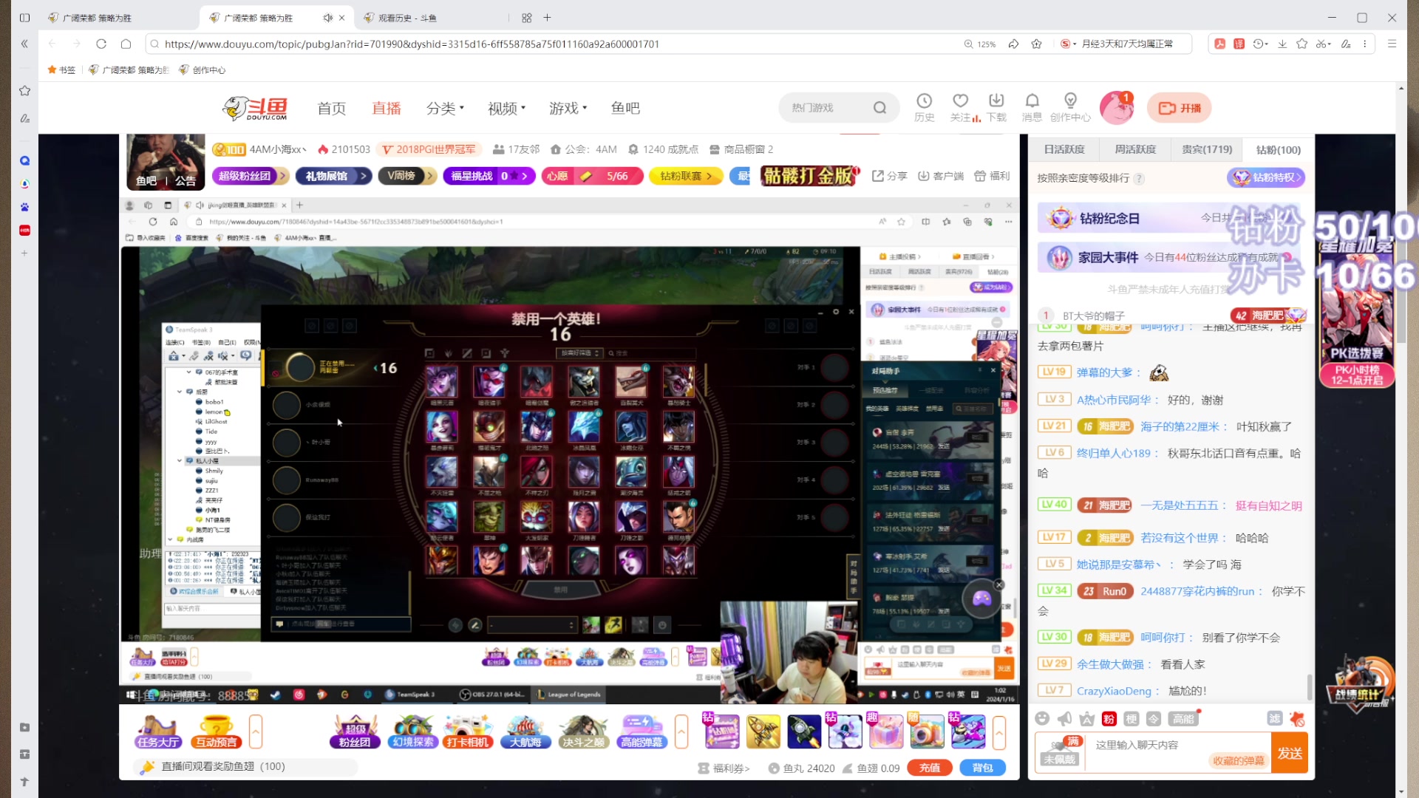This screenshot has width=1419, height=798.
Task: Click the orange 发送 send button
Action: point(1290,753)
